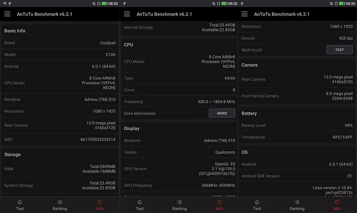
Task: Tap battery icon in left screen status bar
Action: tap(104, 3)
